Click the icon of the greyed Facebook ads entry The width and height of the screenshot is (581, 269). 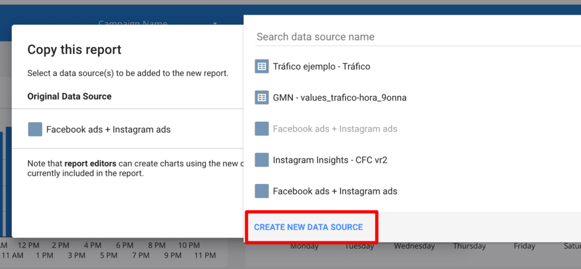(x=262, y=129)
